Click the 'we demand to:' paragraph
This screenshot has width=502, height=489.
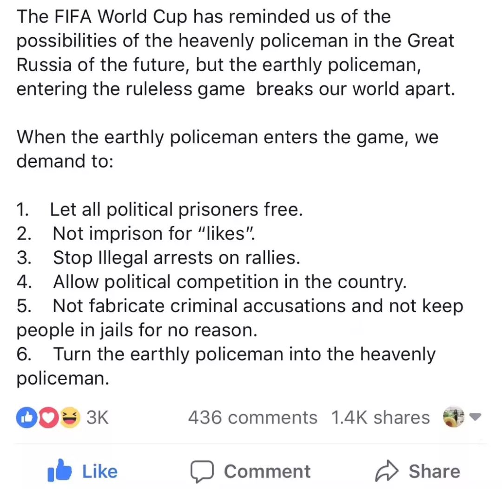point(227,149)
